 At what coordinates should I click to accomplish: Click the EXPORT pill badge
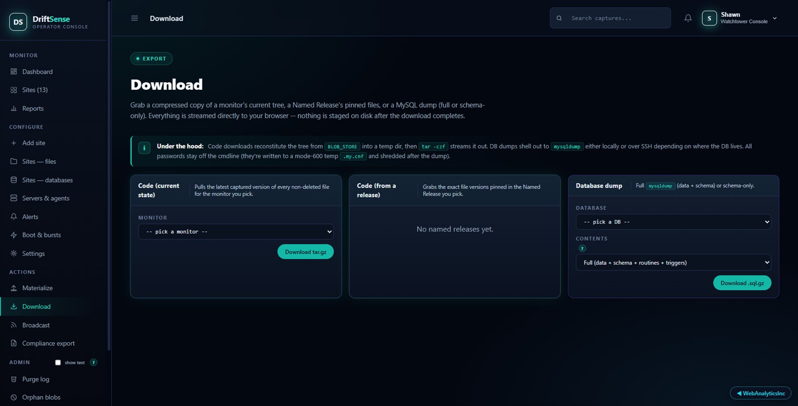coord(152,59)
